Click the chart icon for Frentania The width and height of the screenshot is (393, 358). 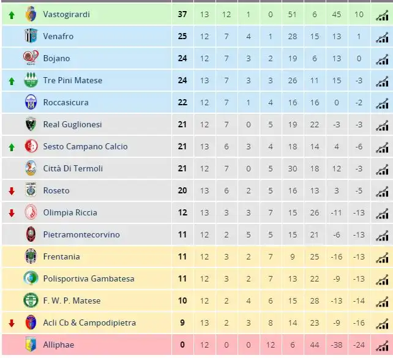click(x=382, y=258)
